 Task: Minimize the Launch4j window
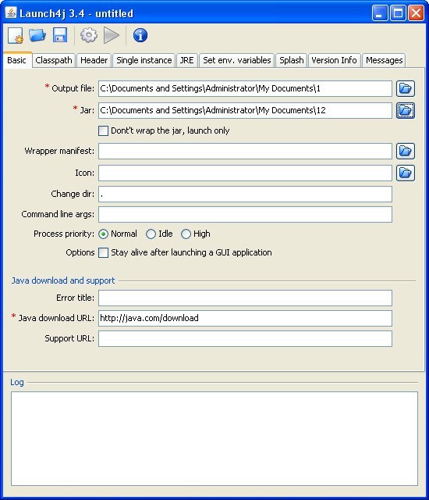pyautogui.click(x=380, y=13)
